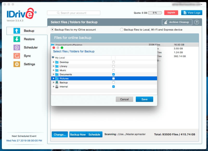
Task: Select the Documents row label
Action: coord(66,74)
